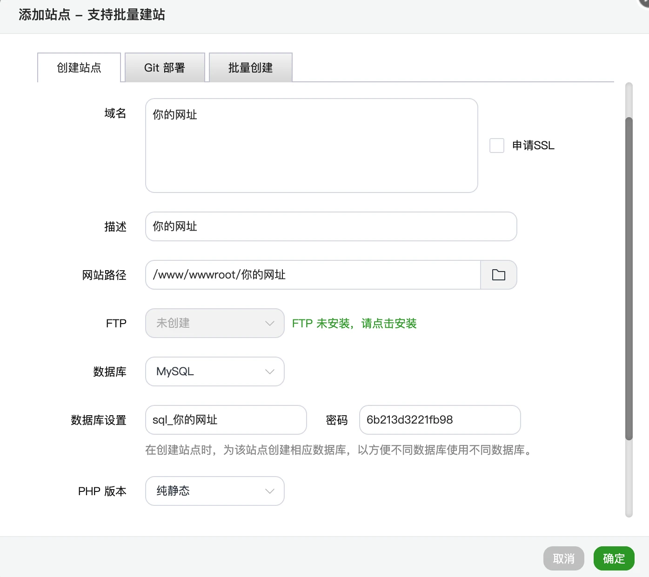Select the 创建站点 tab
649x577 pixels.
coord(78,67)
